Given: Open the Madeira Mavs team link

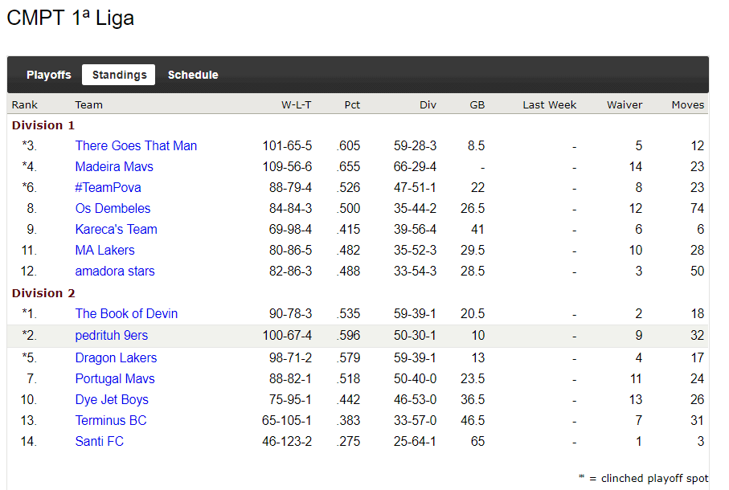Looking at the screenshot, I should pos(114,167).
